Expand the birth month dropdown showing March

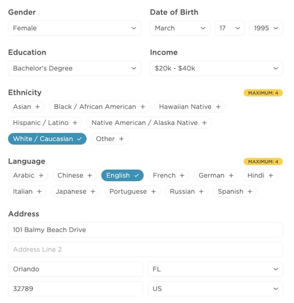180,28
